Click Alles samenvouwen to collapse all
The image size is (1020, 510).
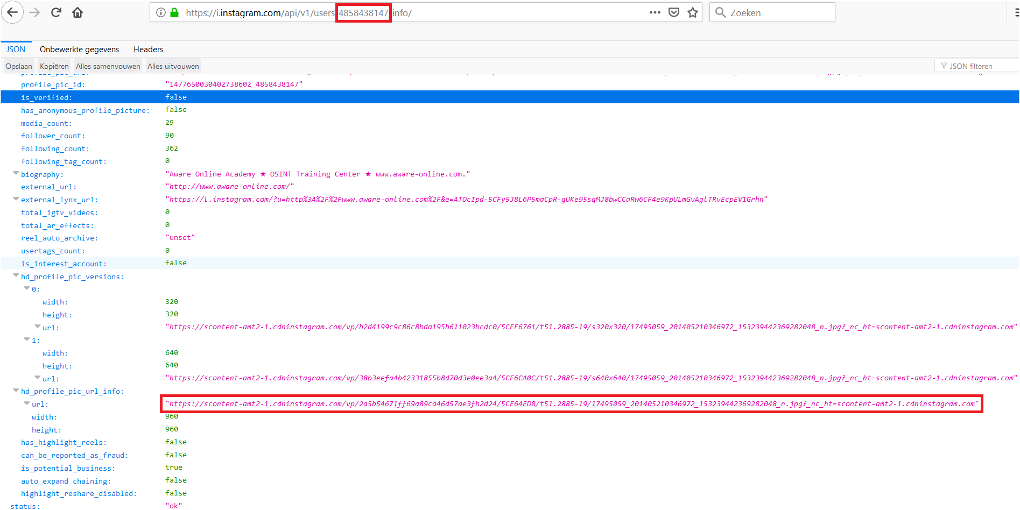(x=108, y=66)
